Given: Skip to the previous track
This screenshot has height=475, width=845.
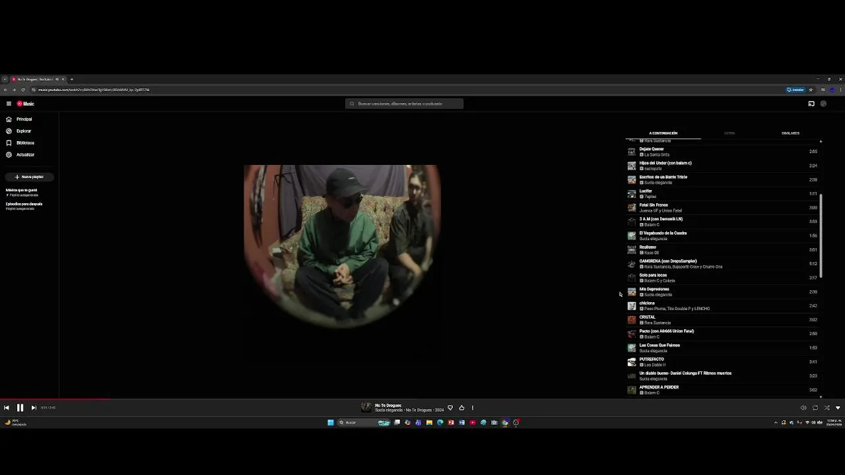Looking at the screenshot, I should (x=7, y=408).
